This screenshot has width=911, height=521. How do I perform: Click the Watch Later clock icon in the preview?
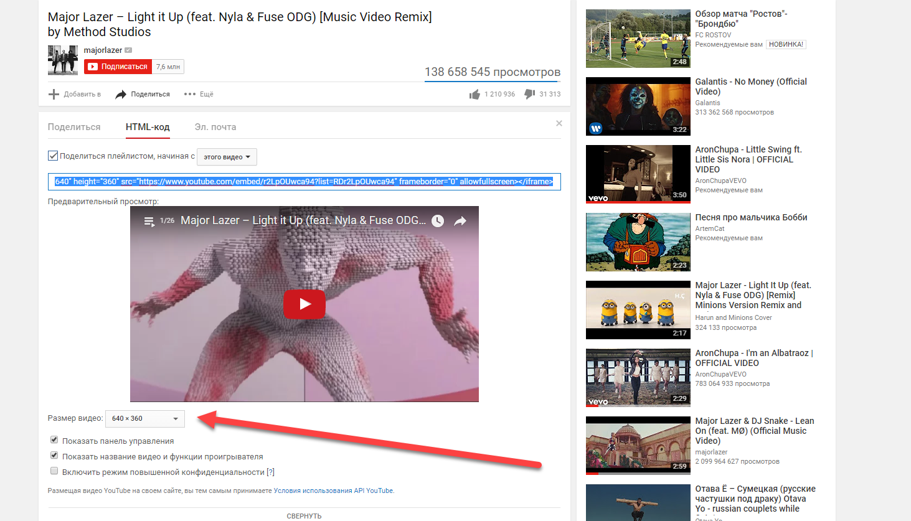pyautogui.click(x=438, y=221)
